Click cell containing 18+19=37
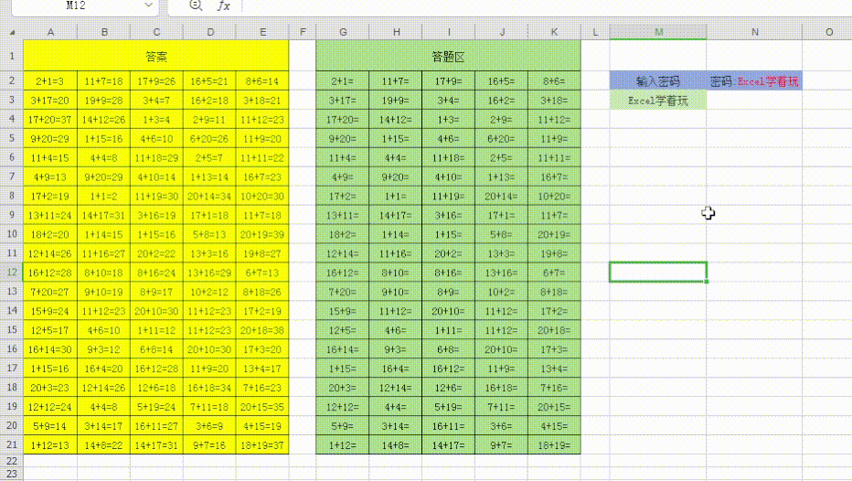This screenshot has width=852, height=481. pos(262,445)
